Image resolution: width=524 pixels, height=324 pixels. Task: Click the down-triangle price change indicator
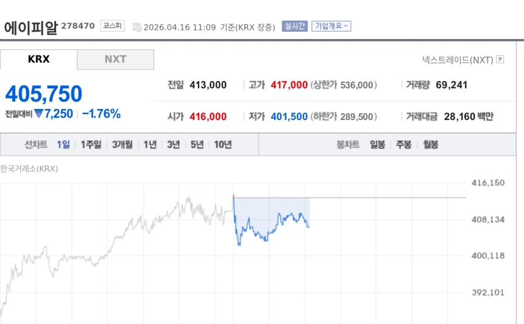pos(39,113)
